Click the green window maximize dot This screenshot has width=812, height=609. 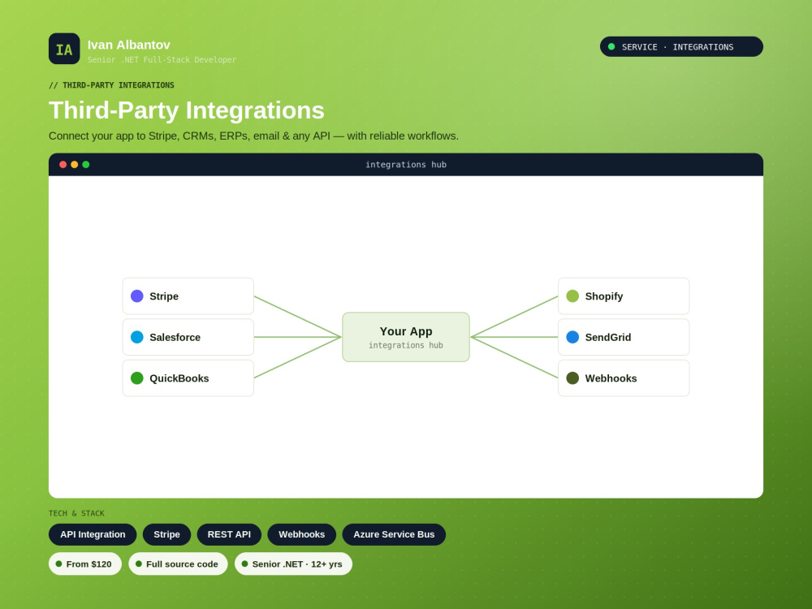click(86, 165)
